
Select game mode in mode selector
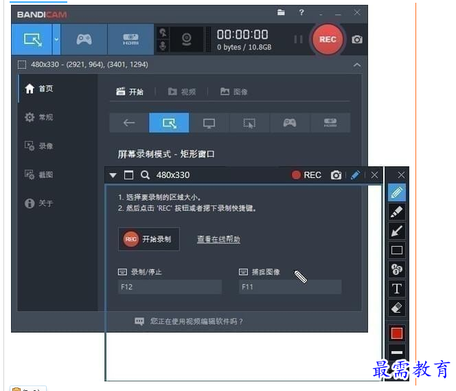pyautogui.click(x=290, y=123)
